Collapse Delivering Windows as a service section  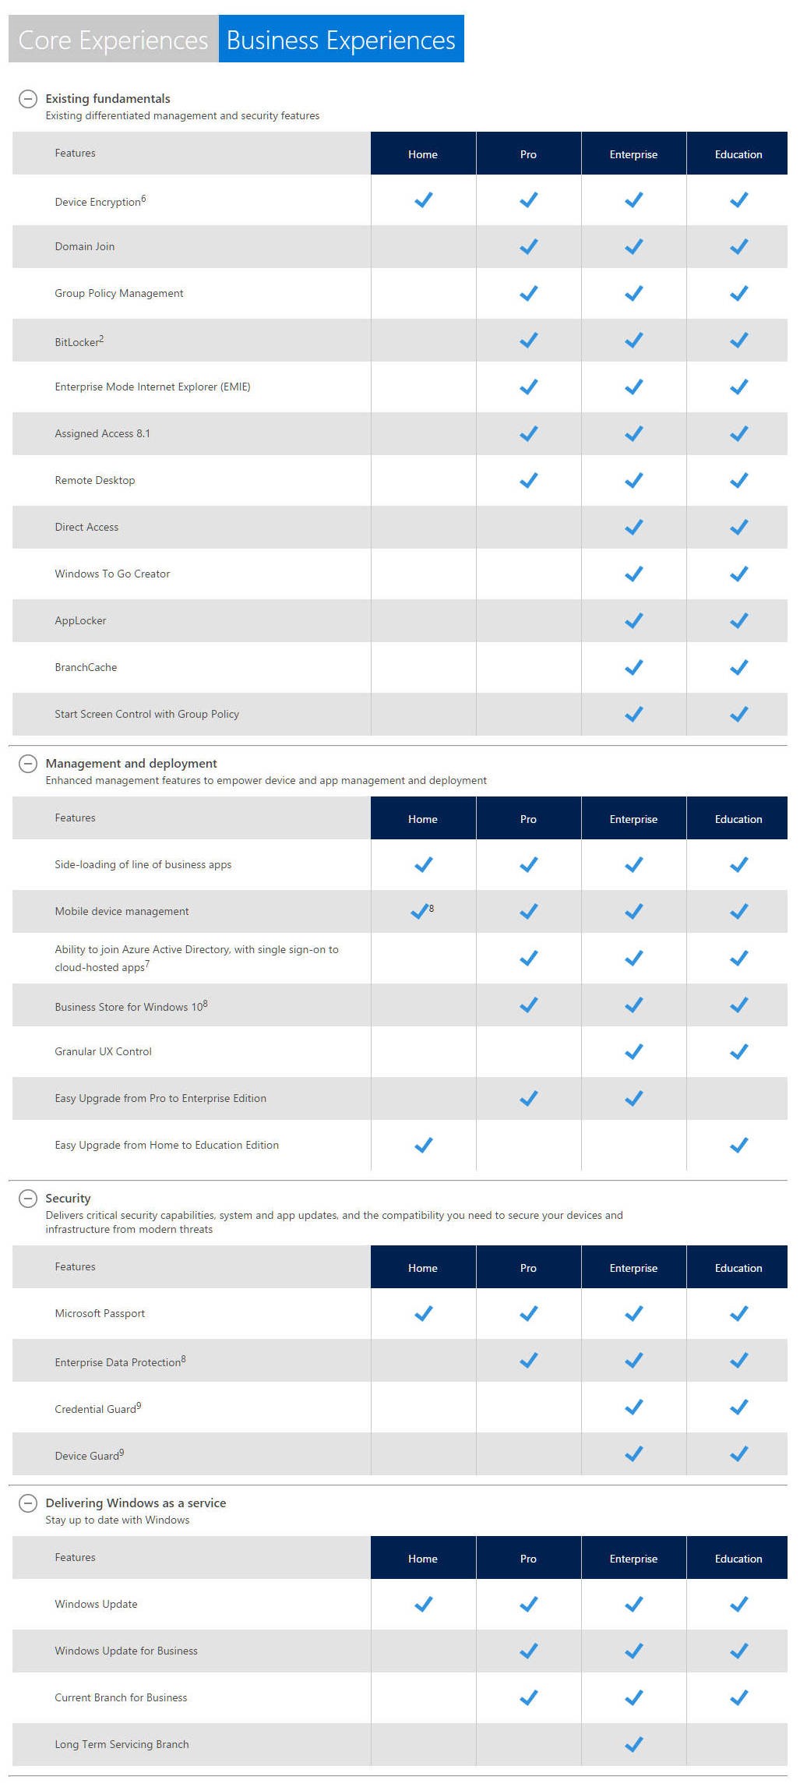28,1503
